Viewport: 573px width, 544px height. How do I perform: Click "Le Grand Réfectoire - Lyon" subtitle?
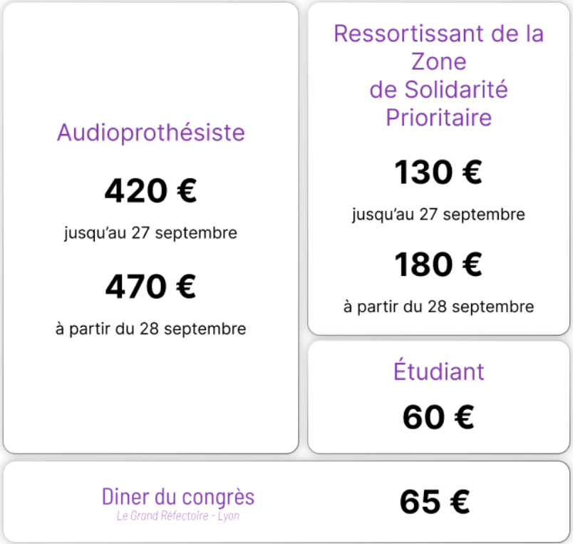(x=178, y=516)
